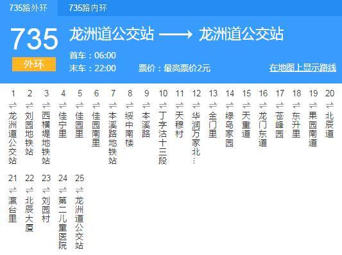Select stop 15 天重道
Screen dimensions: 342x255
point(246,125)
